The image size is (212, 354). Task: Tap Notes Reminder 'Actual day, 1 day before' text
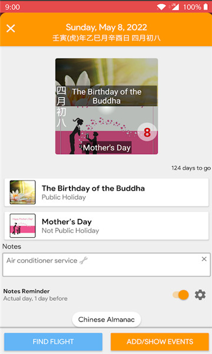click(x=35, y=299)
